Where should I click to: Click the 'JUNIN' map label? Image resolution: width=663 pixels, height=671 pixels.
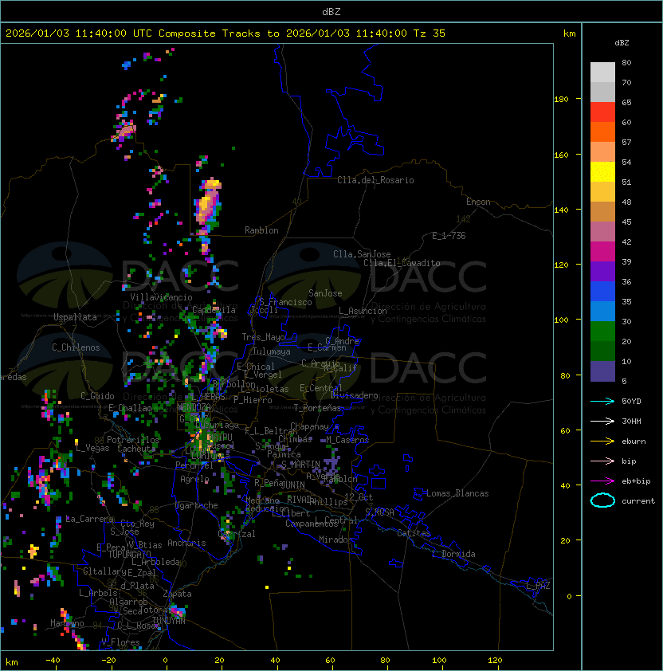click(292, 485)
